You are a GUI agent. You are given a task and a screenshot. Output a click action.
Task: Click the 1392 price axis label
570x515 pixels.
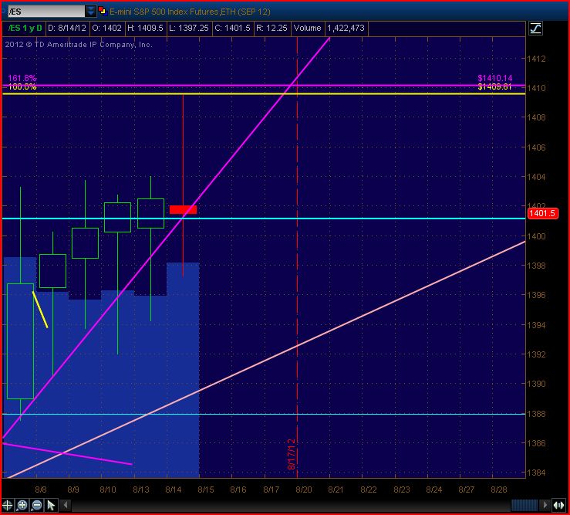(536, 354)
